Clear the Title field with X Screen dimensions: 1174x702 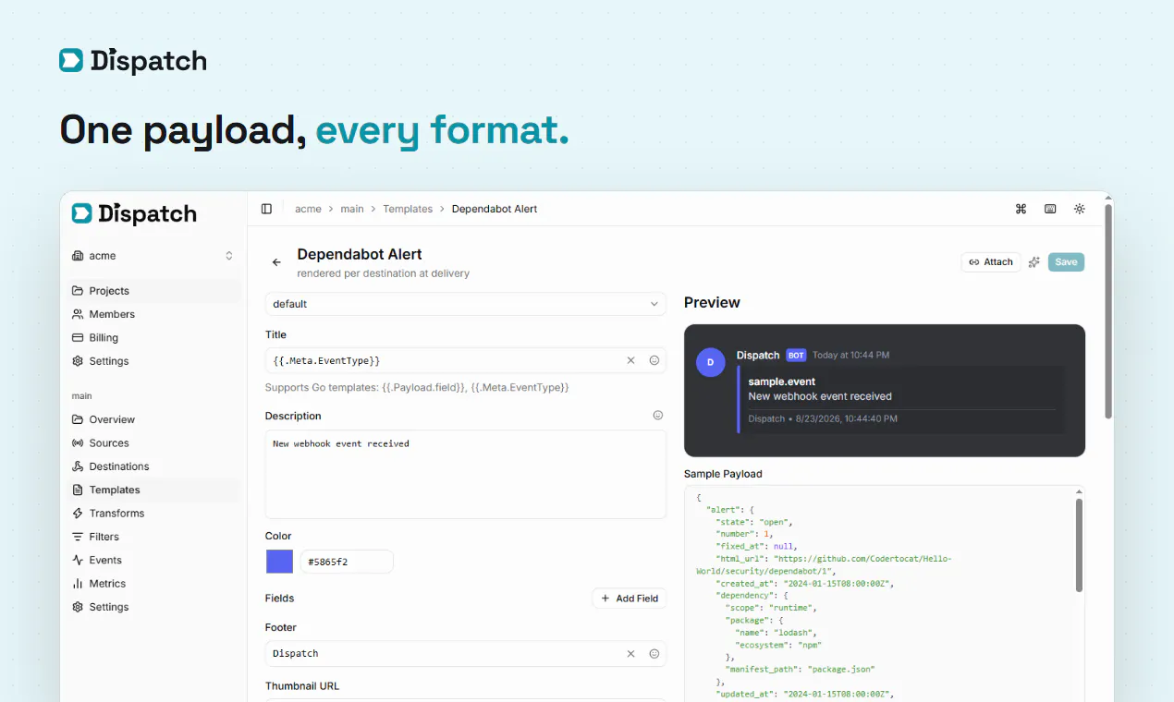[631, 360]
